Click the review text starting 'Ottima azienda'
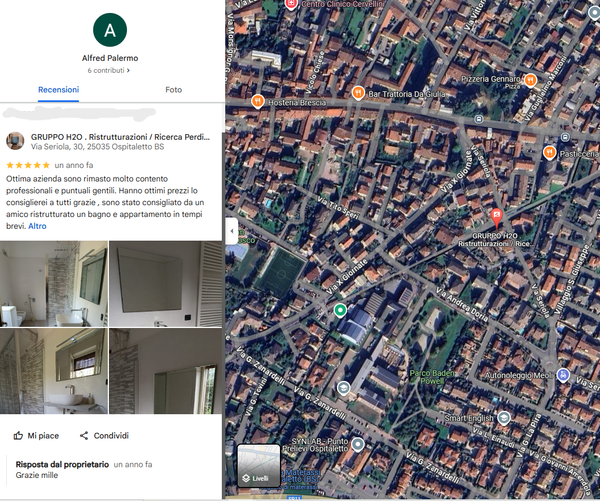Image resolution: width=600 pixels, height=501 pixels. [x=105, y=202]
